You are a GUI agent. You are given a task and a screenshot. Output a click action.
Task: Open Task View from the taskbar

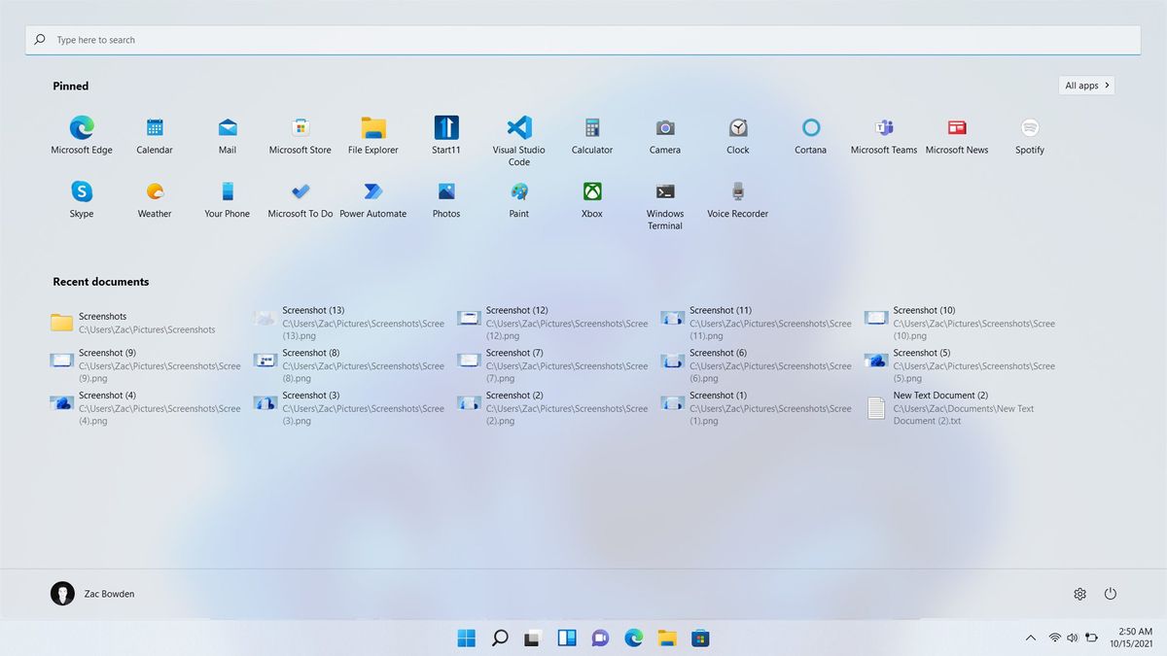pyautogui.click(x=566, y=639)
